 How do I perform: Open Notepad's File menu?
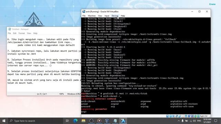pos(9,33)
